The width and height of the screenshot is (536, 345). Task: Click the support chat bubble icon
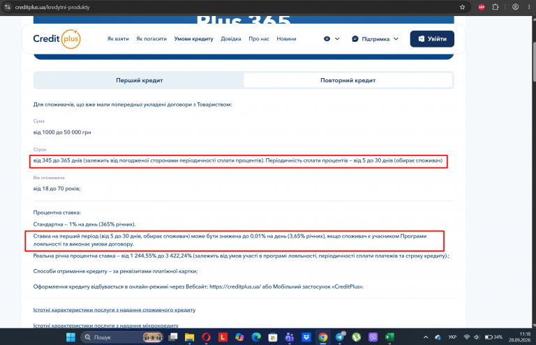click(355, 39)
